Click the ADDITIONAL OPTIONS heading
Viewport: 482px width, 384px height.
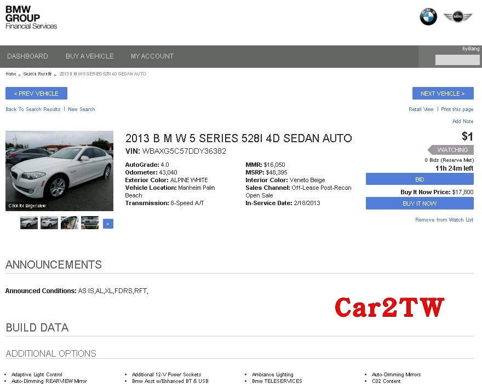[51, 353]
